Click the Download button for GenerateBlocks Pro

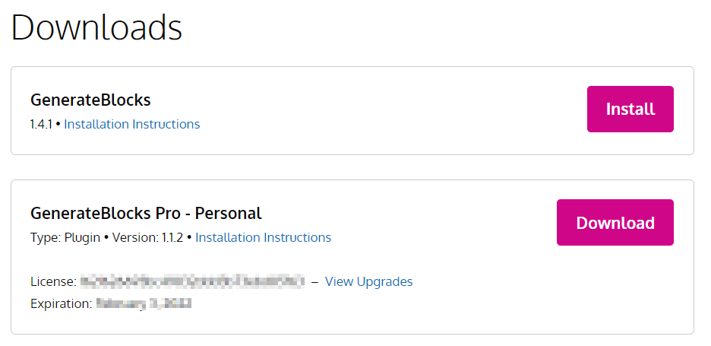tap(615, 223)
